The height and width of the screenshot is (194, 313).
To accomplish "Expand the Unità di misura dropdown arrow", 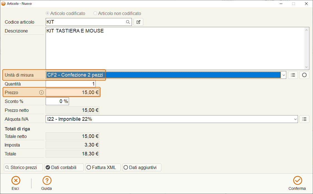I will pos(284,75).
